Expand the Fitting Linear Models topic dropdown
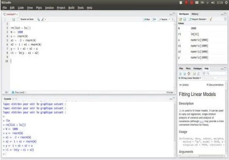Viewport: 229px width, 160px height. click(x=190, y=78)
